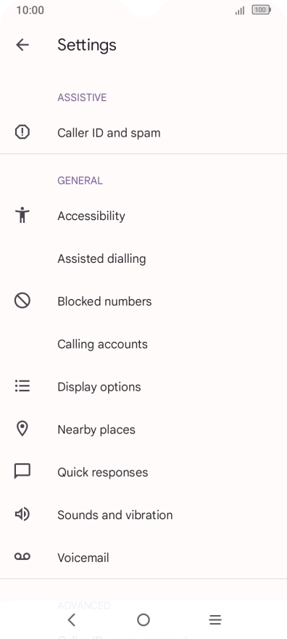Tap the system Home circle button
Viewport: 287px width, 639px height.
click(143, 620)
